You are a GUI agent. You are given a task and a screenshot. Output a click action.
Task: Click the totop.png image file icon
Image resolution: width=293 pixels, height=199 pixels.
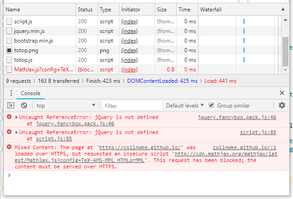click(x=9, y=50)
